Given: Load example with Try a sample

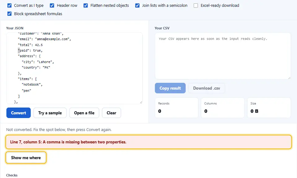Looking at the screenshot, I should [50, 113].
